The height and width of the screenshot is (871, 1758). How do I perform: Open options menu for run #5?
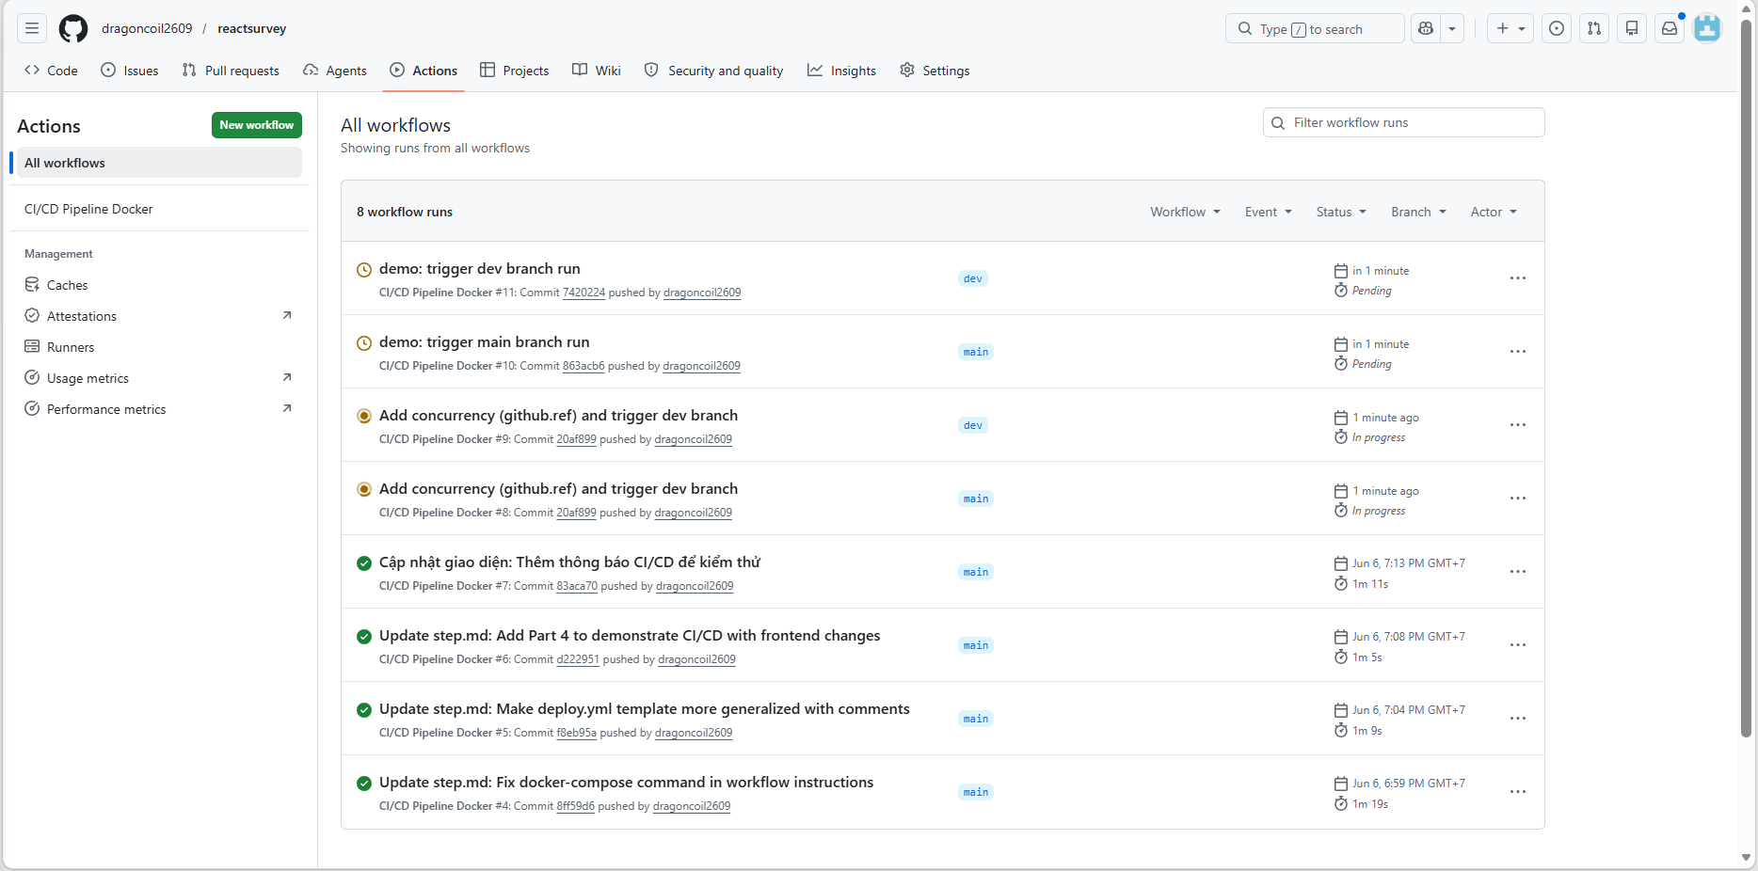coord(1518,719)
